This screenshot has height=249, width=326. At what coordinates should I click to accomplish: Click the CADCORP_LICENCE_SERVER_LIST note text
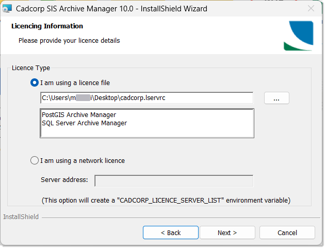(x=166, y=200)
